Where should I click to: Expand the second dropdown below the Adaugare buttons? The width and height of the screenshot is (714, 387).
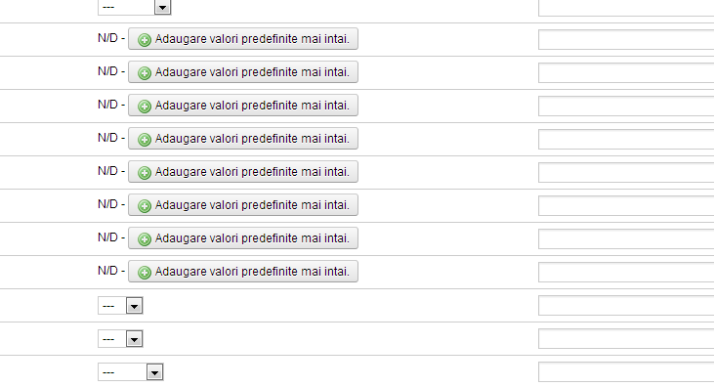[x=120, y=339]
